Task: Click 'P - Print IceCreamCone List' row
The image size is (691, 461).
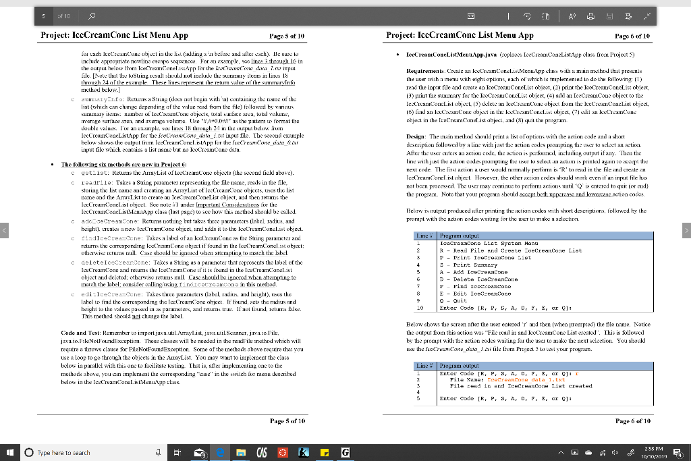Action: (485, 258)
